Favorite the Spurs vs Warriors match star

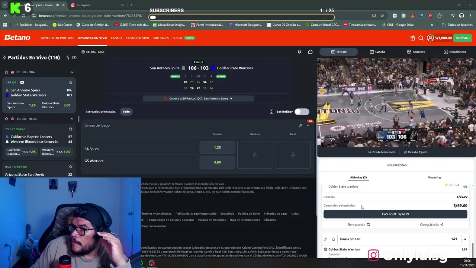(x=71, y=82)
